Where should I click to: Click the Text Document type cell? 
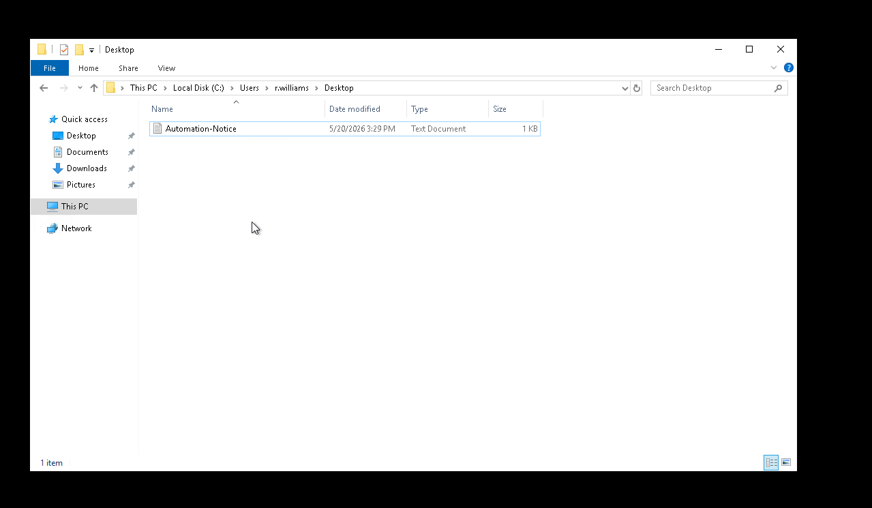click(x=438, y=129)
